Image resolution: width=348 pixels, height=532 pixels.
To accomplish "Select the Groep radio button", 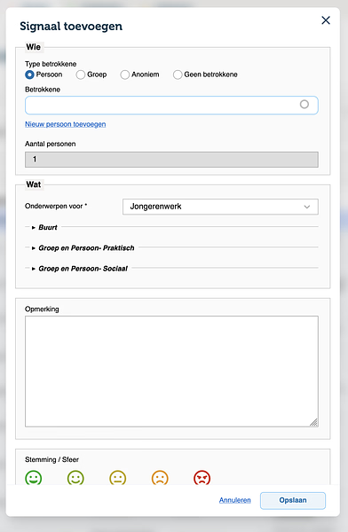I will 81,74.
